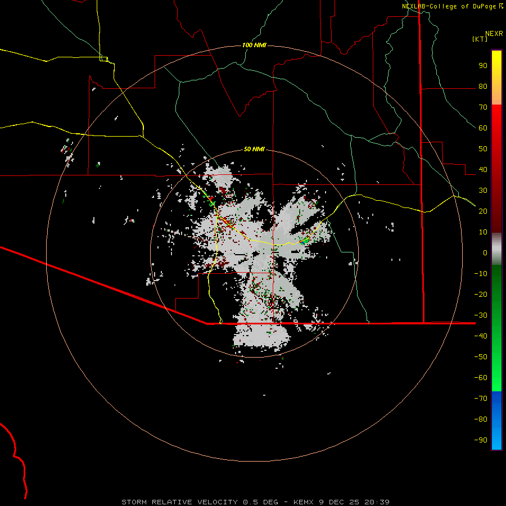Click the positive 30 knot scale label
506x506 pixels.
click(483, 191)
